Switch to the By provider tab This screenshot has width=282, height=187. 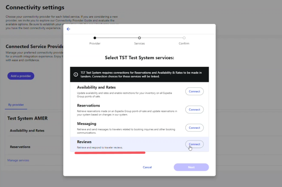(16, 105)
